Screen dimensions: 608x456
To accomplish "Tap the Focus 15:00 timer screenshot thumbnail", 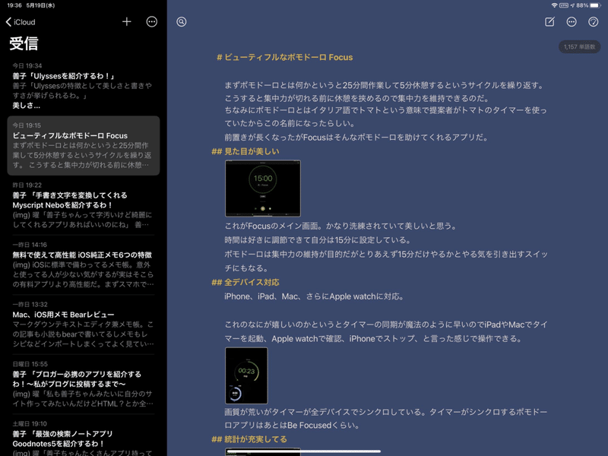I will pos(263,188).
